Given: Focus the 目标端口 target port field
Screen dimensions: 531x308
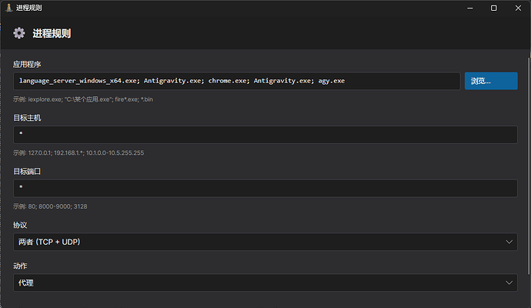Looking at the screenshot, I should click(x=265, y=188).
